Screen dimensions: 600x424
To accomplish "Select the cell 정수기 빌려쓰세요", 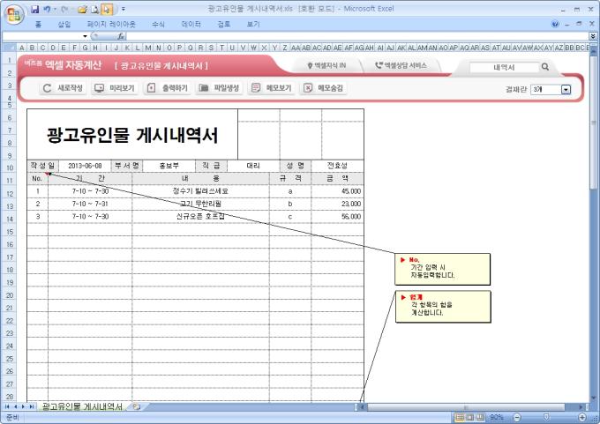I will [x=200, y=191].
